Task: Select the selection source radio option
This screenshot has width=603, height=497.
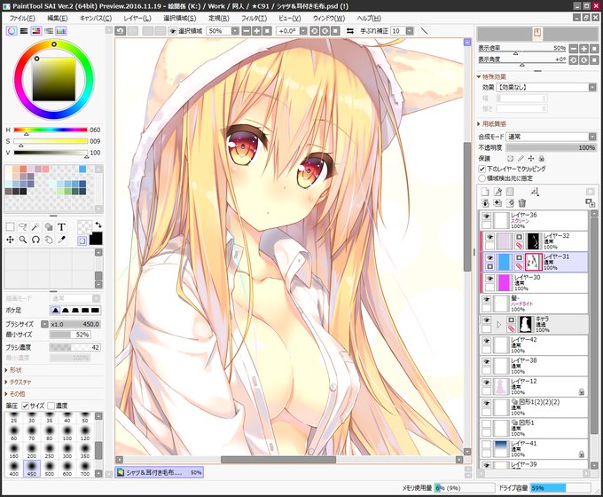Action: click(x=482, y=178)
